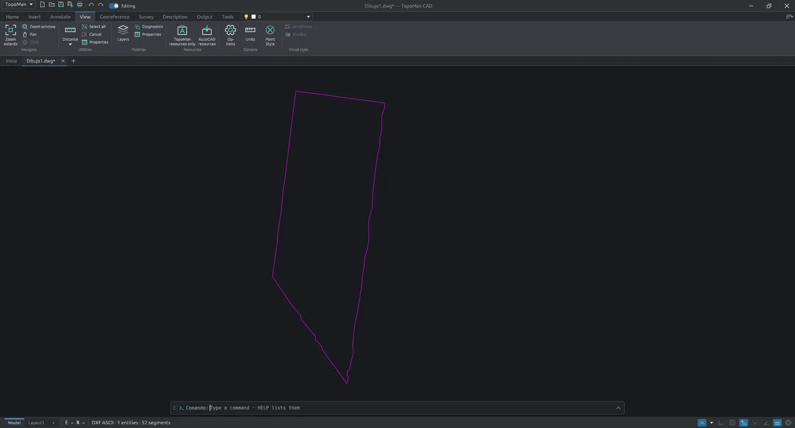Switch to the Georeference ribbon tab

tap(114, 17)
